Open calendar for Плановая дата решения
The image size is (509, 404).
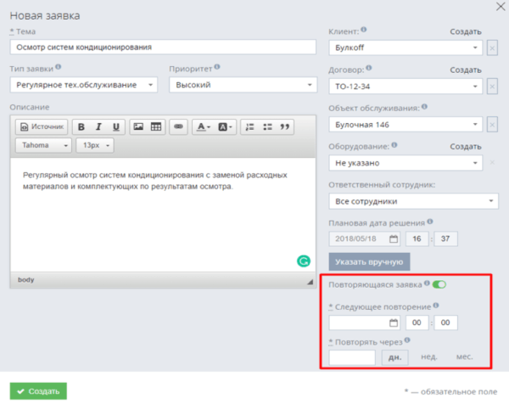pos(394,239)
